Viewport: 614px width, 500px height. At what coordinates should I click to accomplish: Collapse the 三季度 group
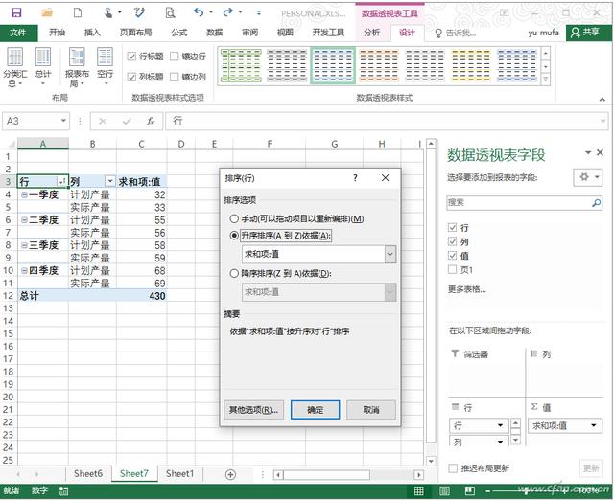[24, 245]
